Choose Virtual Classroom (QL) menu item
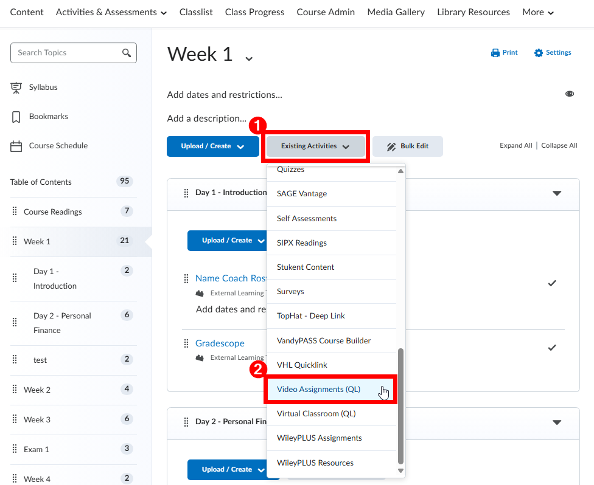Image resolution: width=594 pixels, height=485 pixels. (316, 414)
